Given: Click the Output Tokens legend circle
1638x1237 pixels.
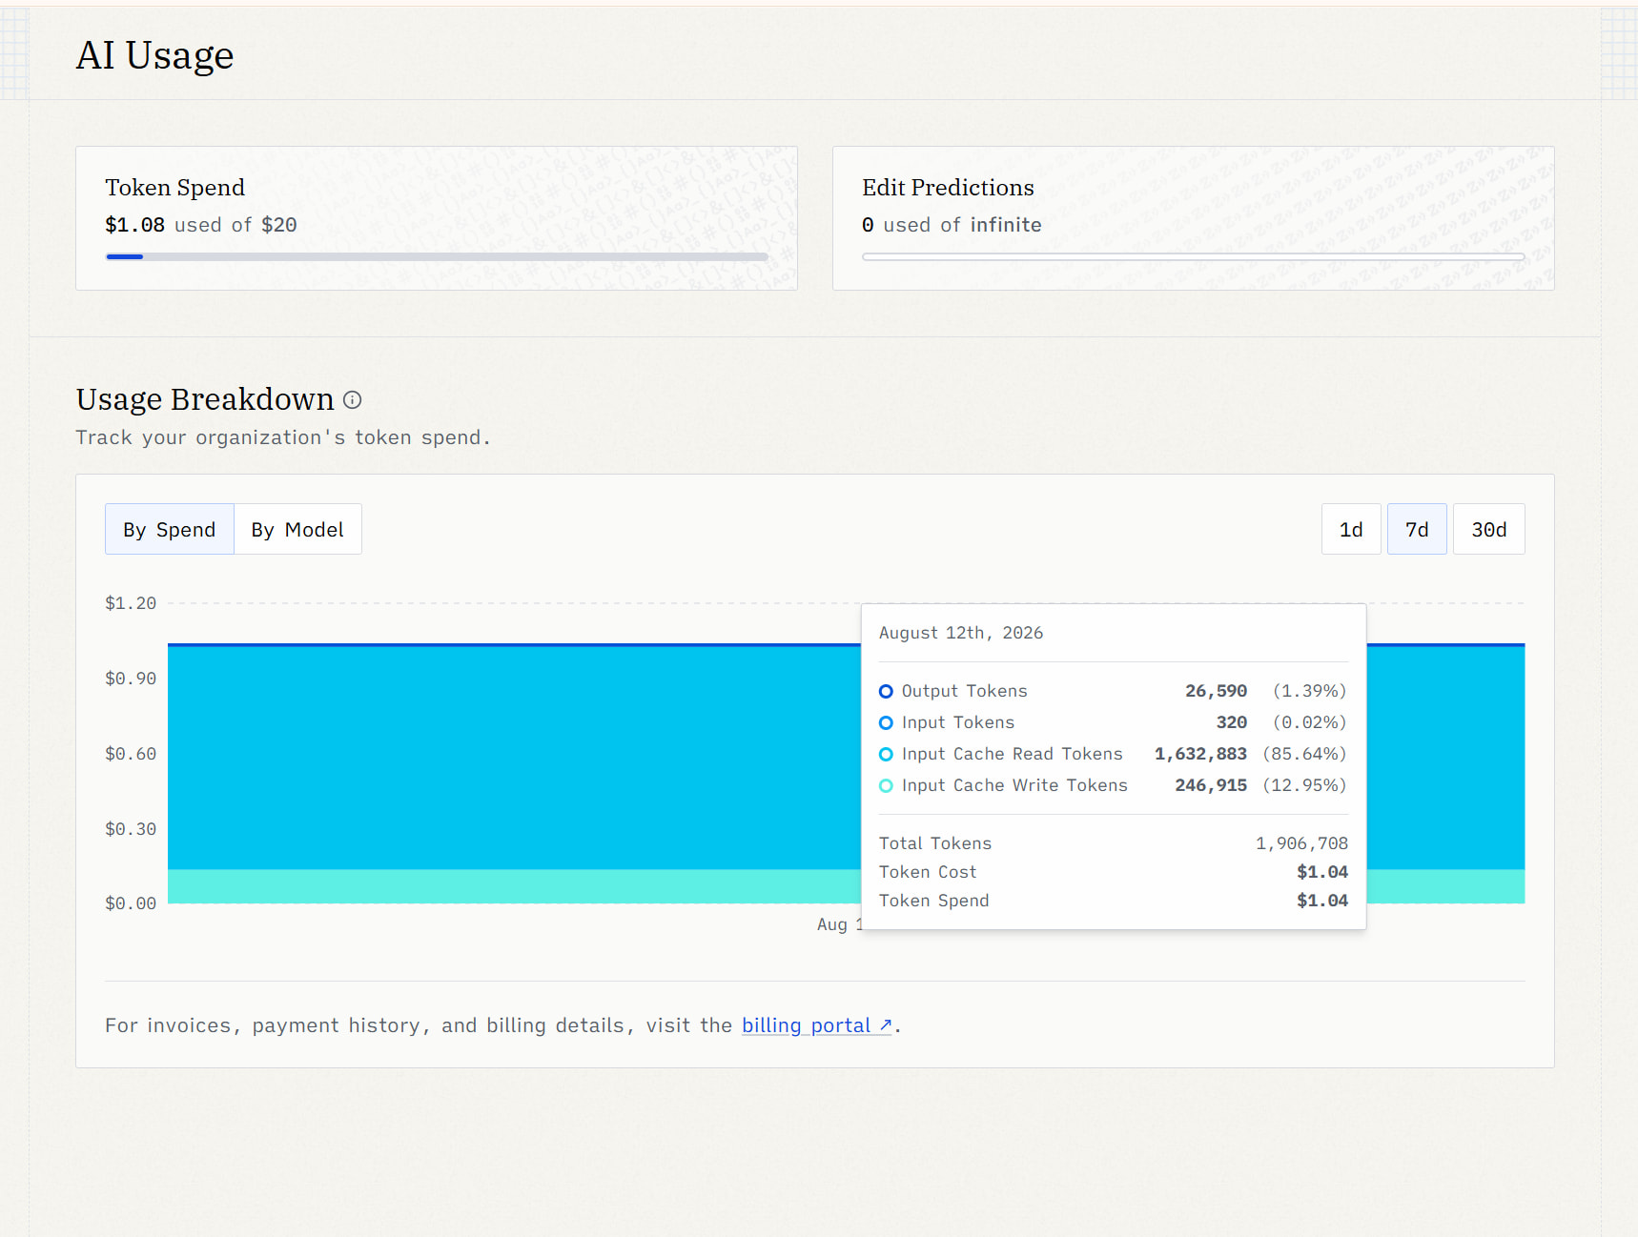Looking at the screenshot, I should click(886, 692).
